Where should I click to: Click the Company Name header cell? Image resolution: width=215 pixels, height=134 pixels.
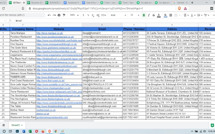click(23, 29)
